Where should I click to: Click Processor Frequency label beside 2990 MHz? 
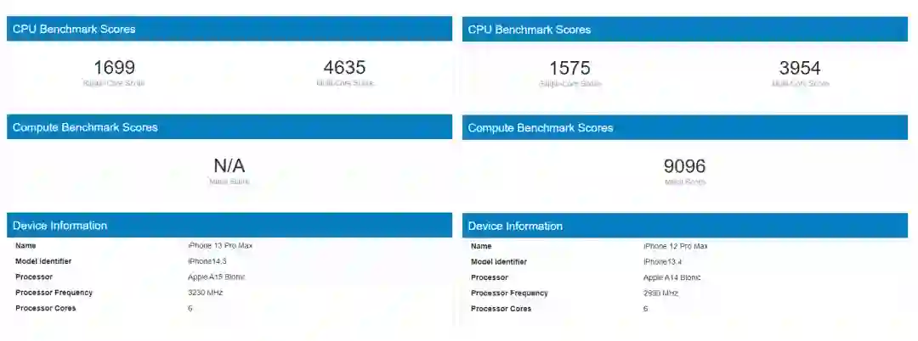click(x=509, y=293)
